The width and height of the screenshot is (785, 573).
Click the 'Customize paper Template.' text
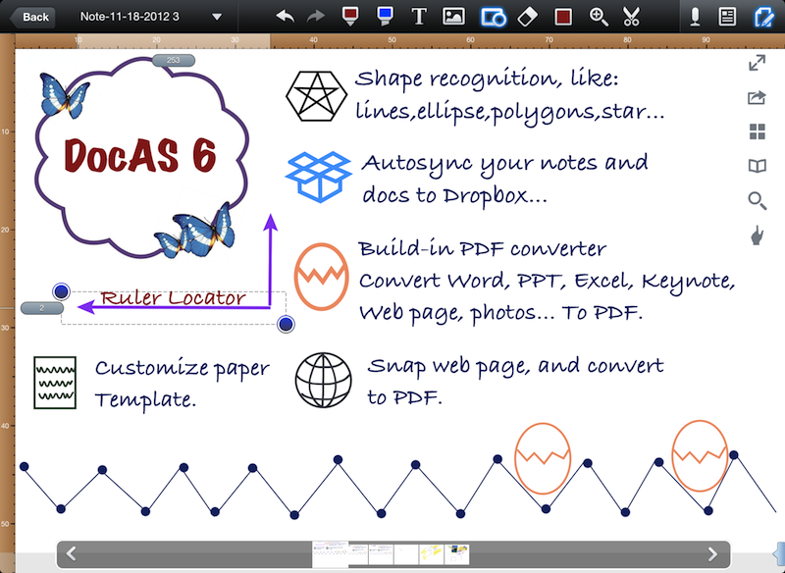tap(183, 385)
